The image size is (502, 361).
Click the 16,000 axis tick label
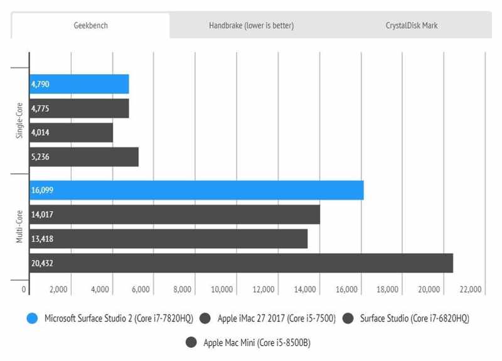click(x=346, y=289)
